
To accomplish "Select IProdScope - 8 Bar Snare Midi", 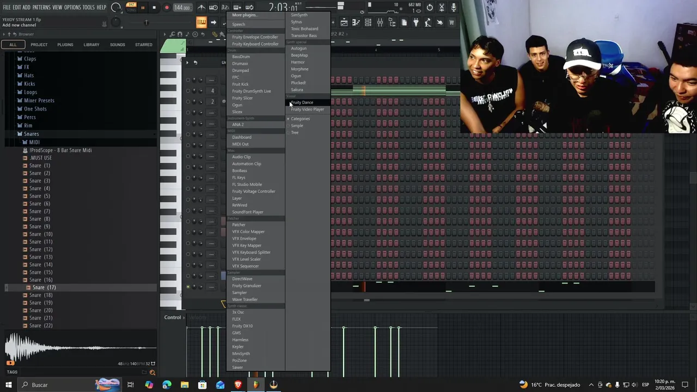I will point(60,150).
